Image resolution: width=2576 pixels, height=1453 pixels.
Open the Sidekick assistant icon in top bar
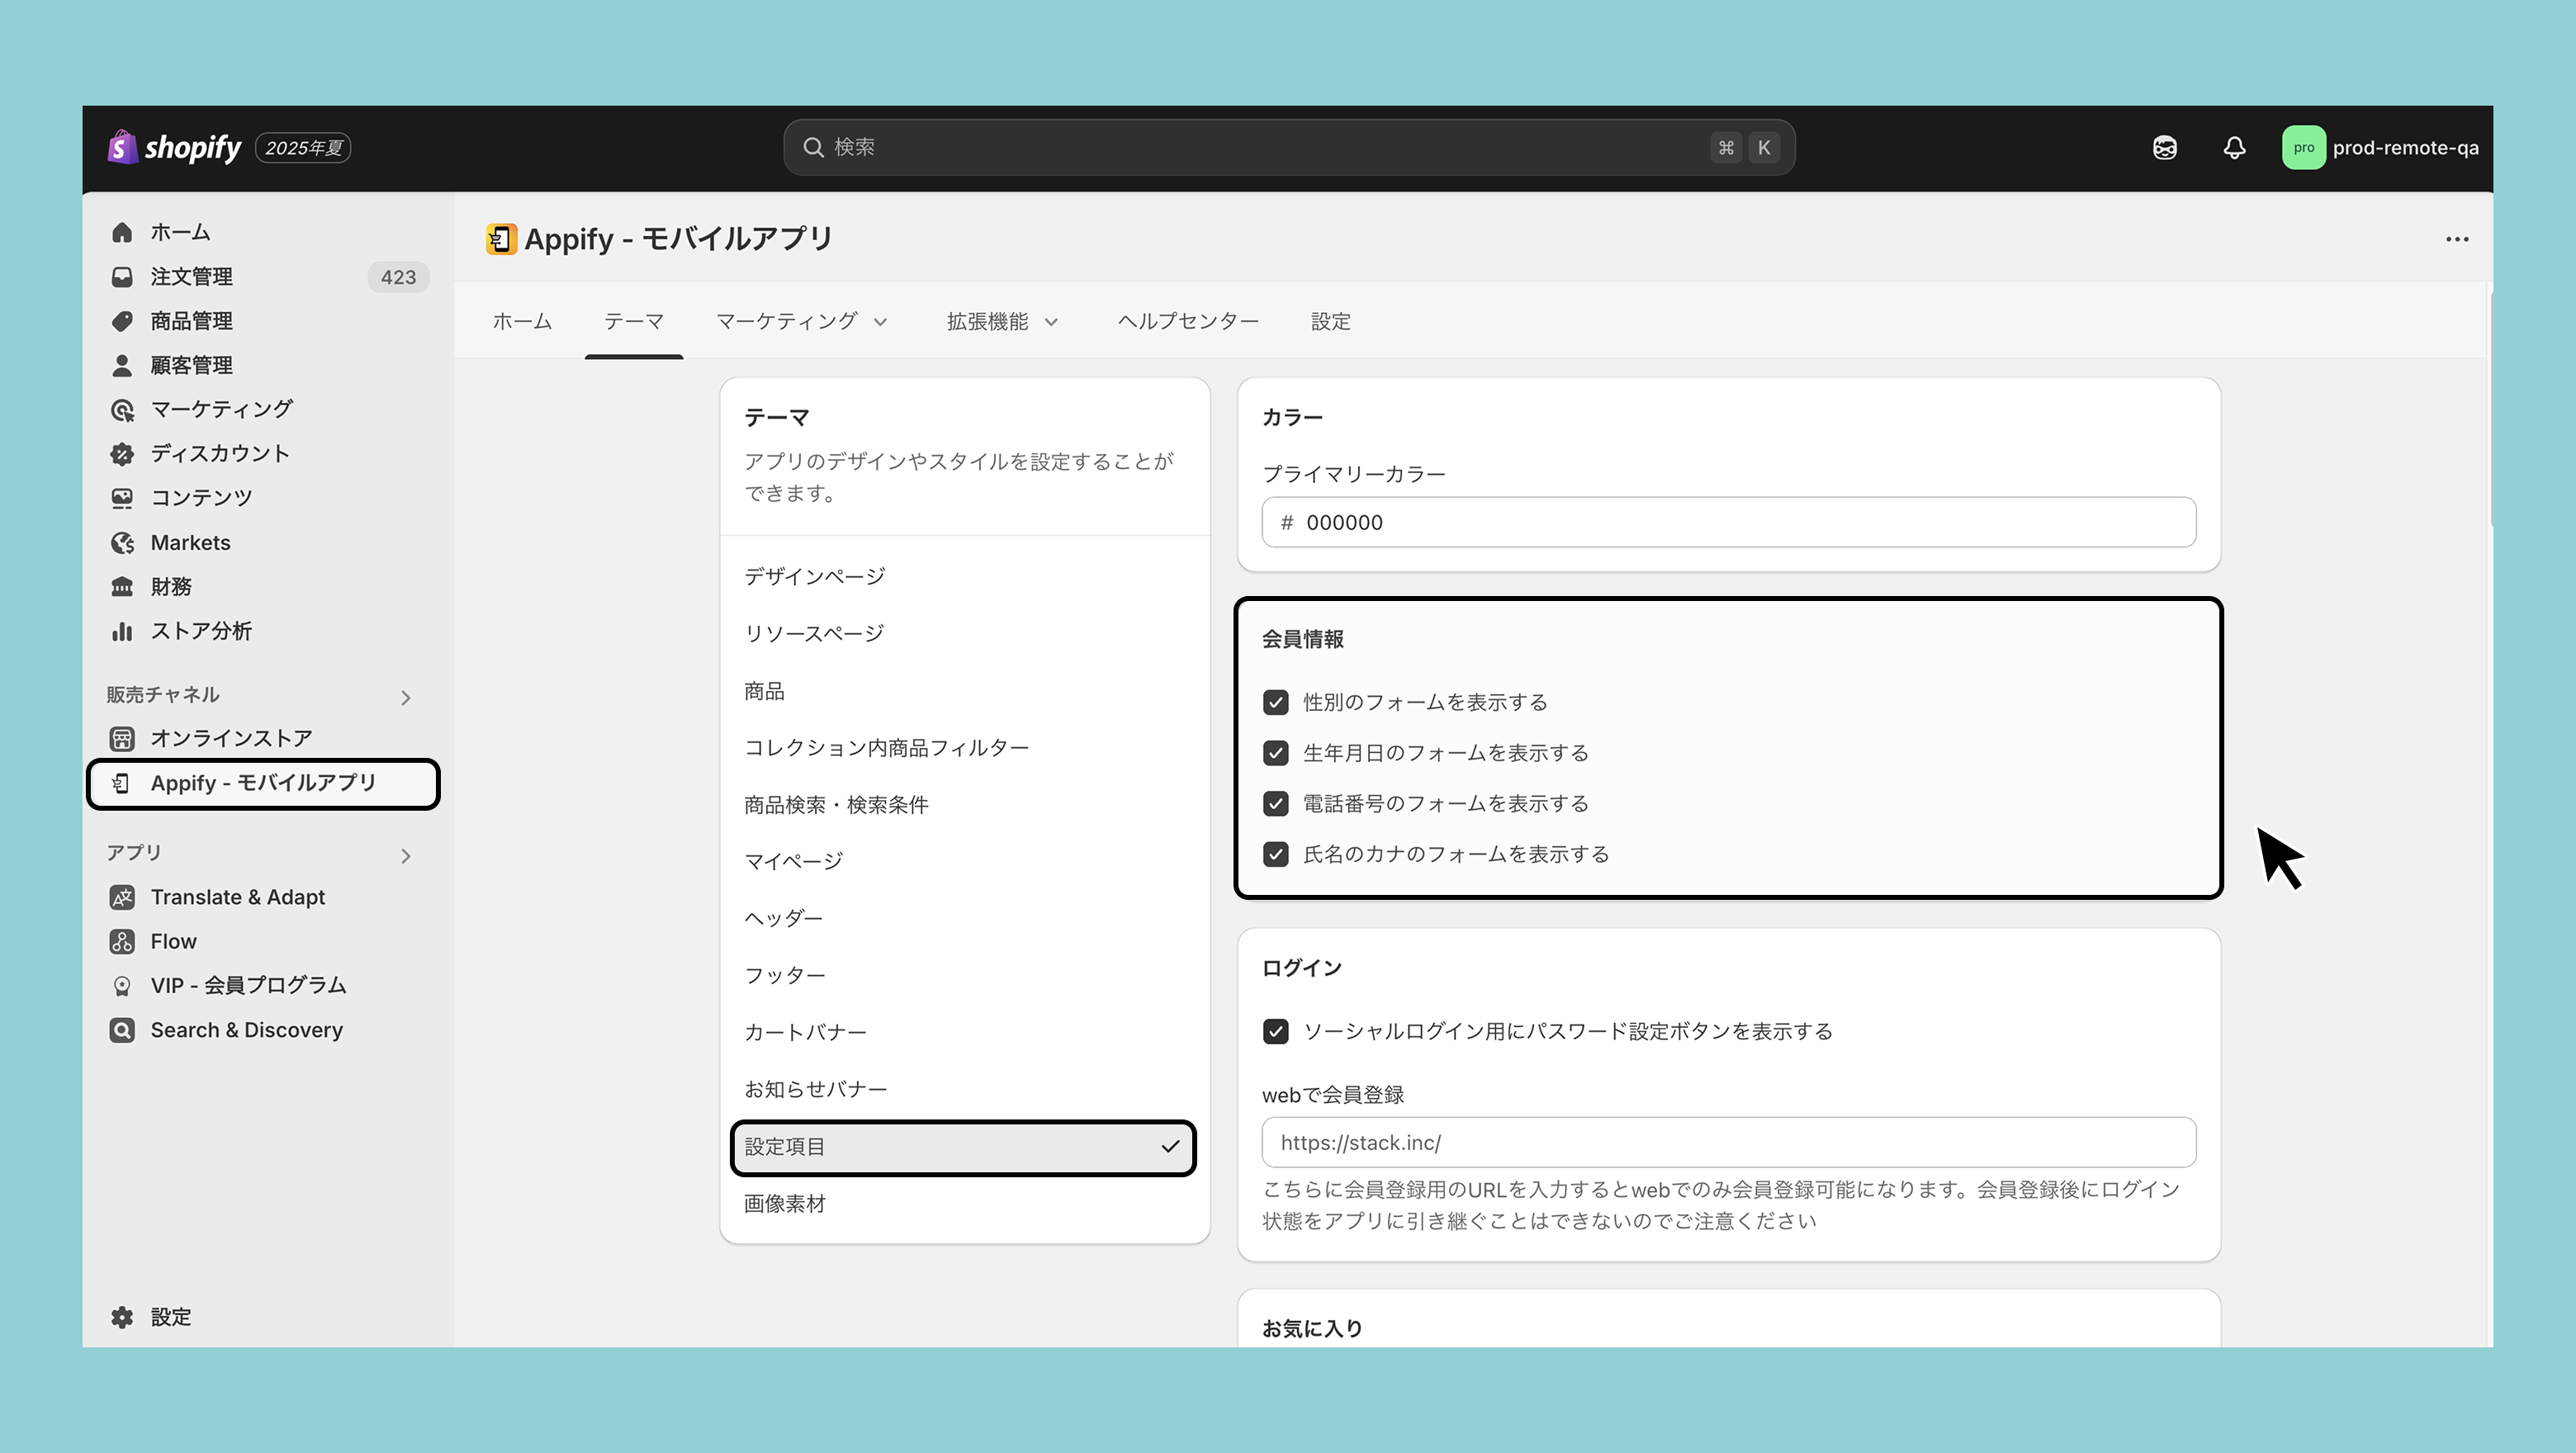pyautogui.click(x=2164, y=148)
